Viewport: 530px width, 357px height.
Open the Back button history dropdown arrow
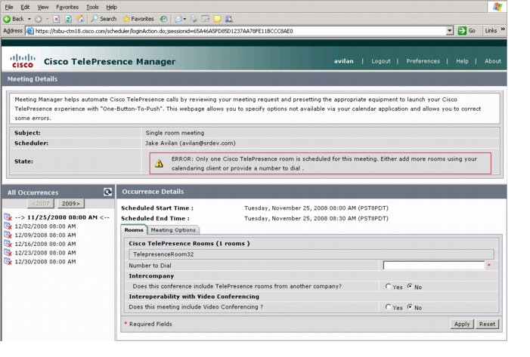(x=29, y=19)
